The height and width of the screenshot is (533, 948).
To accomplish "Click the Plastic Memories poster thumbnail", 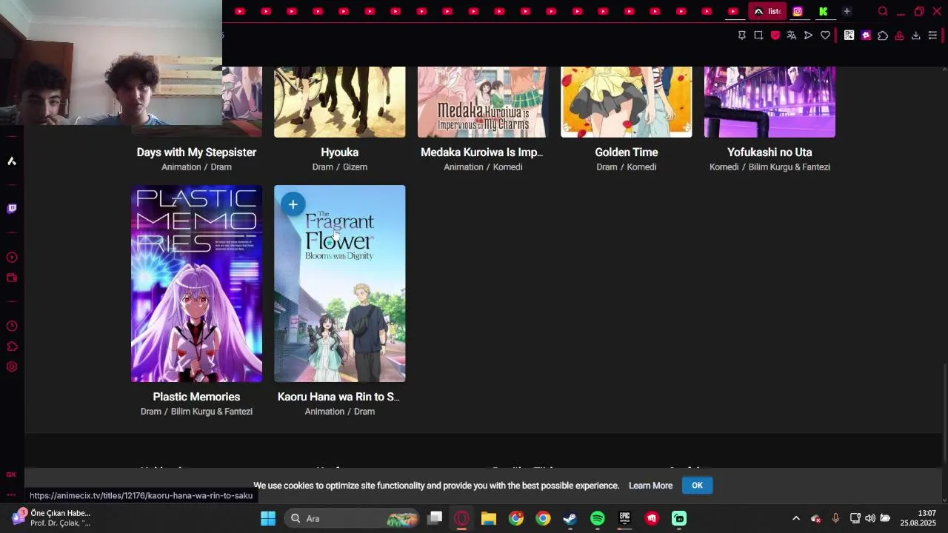I will 196,284.
